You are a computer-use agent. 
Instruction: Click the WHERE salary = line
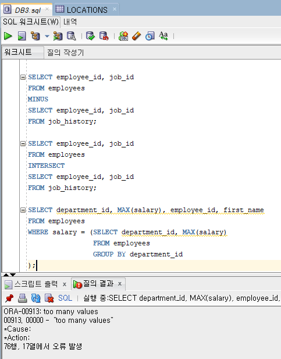[127, 232]
